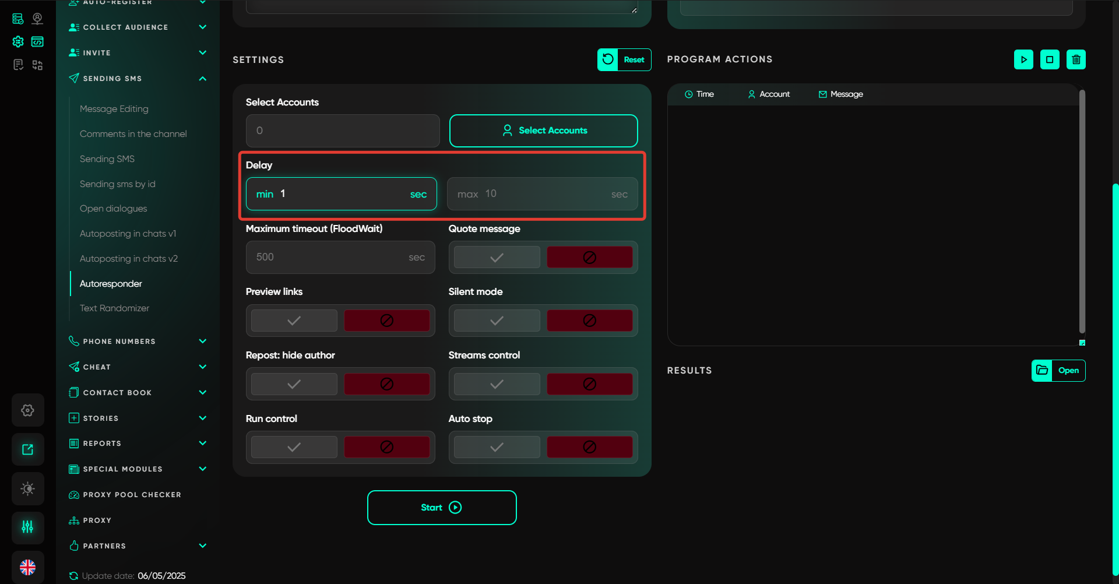The width and height of the screenshot is (1119, 584).
Task: Click the trash icon to clear program actions
Action: tap(1076, 59)
